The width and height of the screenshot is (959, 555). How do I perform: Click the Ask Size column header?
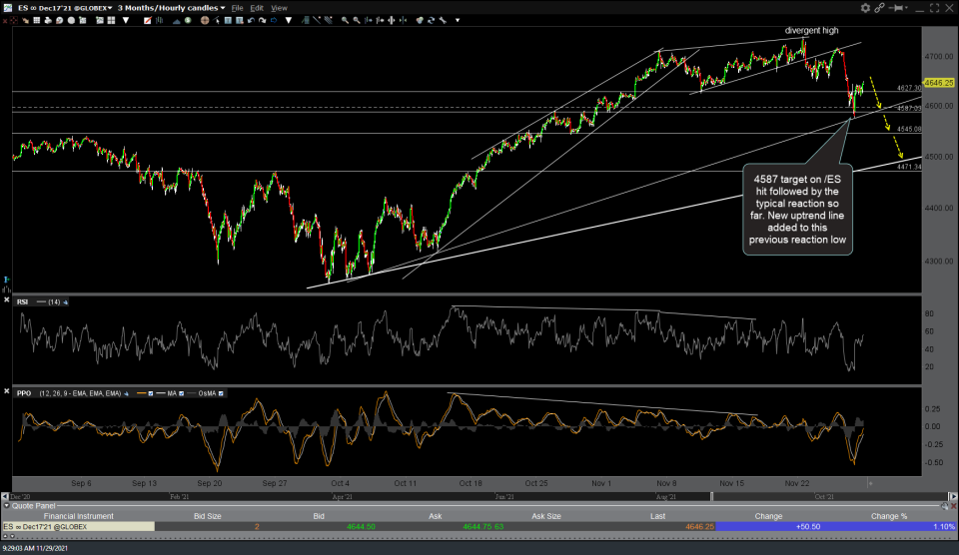tap(546, 516)
